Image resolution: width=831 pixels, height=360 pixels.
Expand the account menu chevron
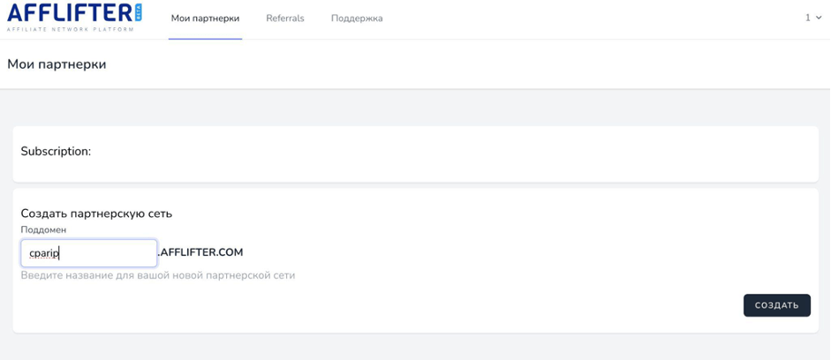[819, 18]
